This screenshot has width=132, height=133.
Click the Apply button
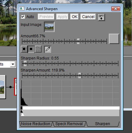(62, 17)
